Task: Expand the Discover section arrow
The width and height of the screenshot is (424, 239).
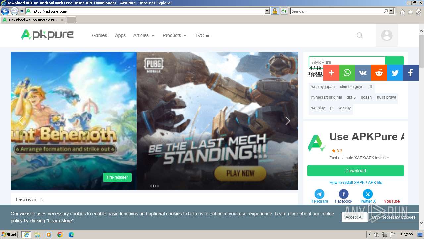Action: (x=42, y=200)
